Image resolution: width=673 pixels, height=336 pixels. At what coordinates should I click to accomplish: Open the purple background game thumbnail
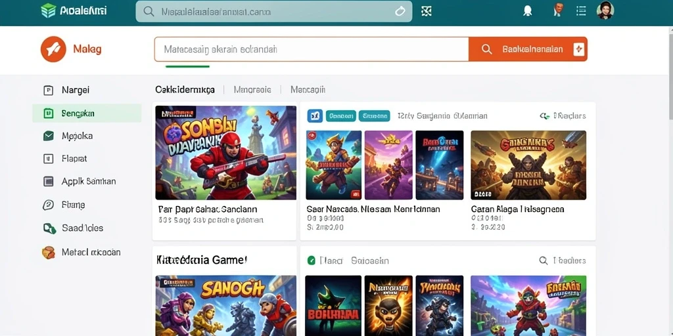click(x=388, y=165)
